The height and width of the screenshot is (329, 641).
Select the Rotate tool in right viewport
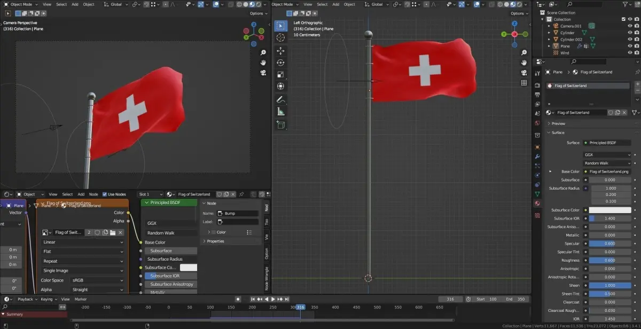[x=280, y=62]
